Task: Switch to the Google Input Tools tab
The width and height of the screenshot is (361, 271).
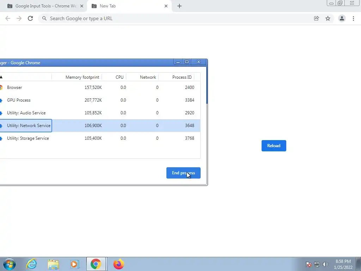Action: point(43,6)
